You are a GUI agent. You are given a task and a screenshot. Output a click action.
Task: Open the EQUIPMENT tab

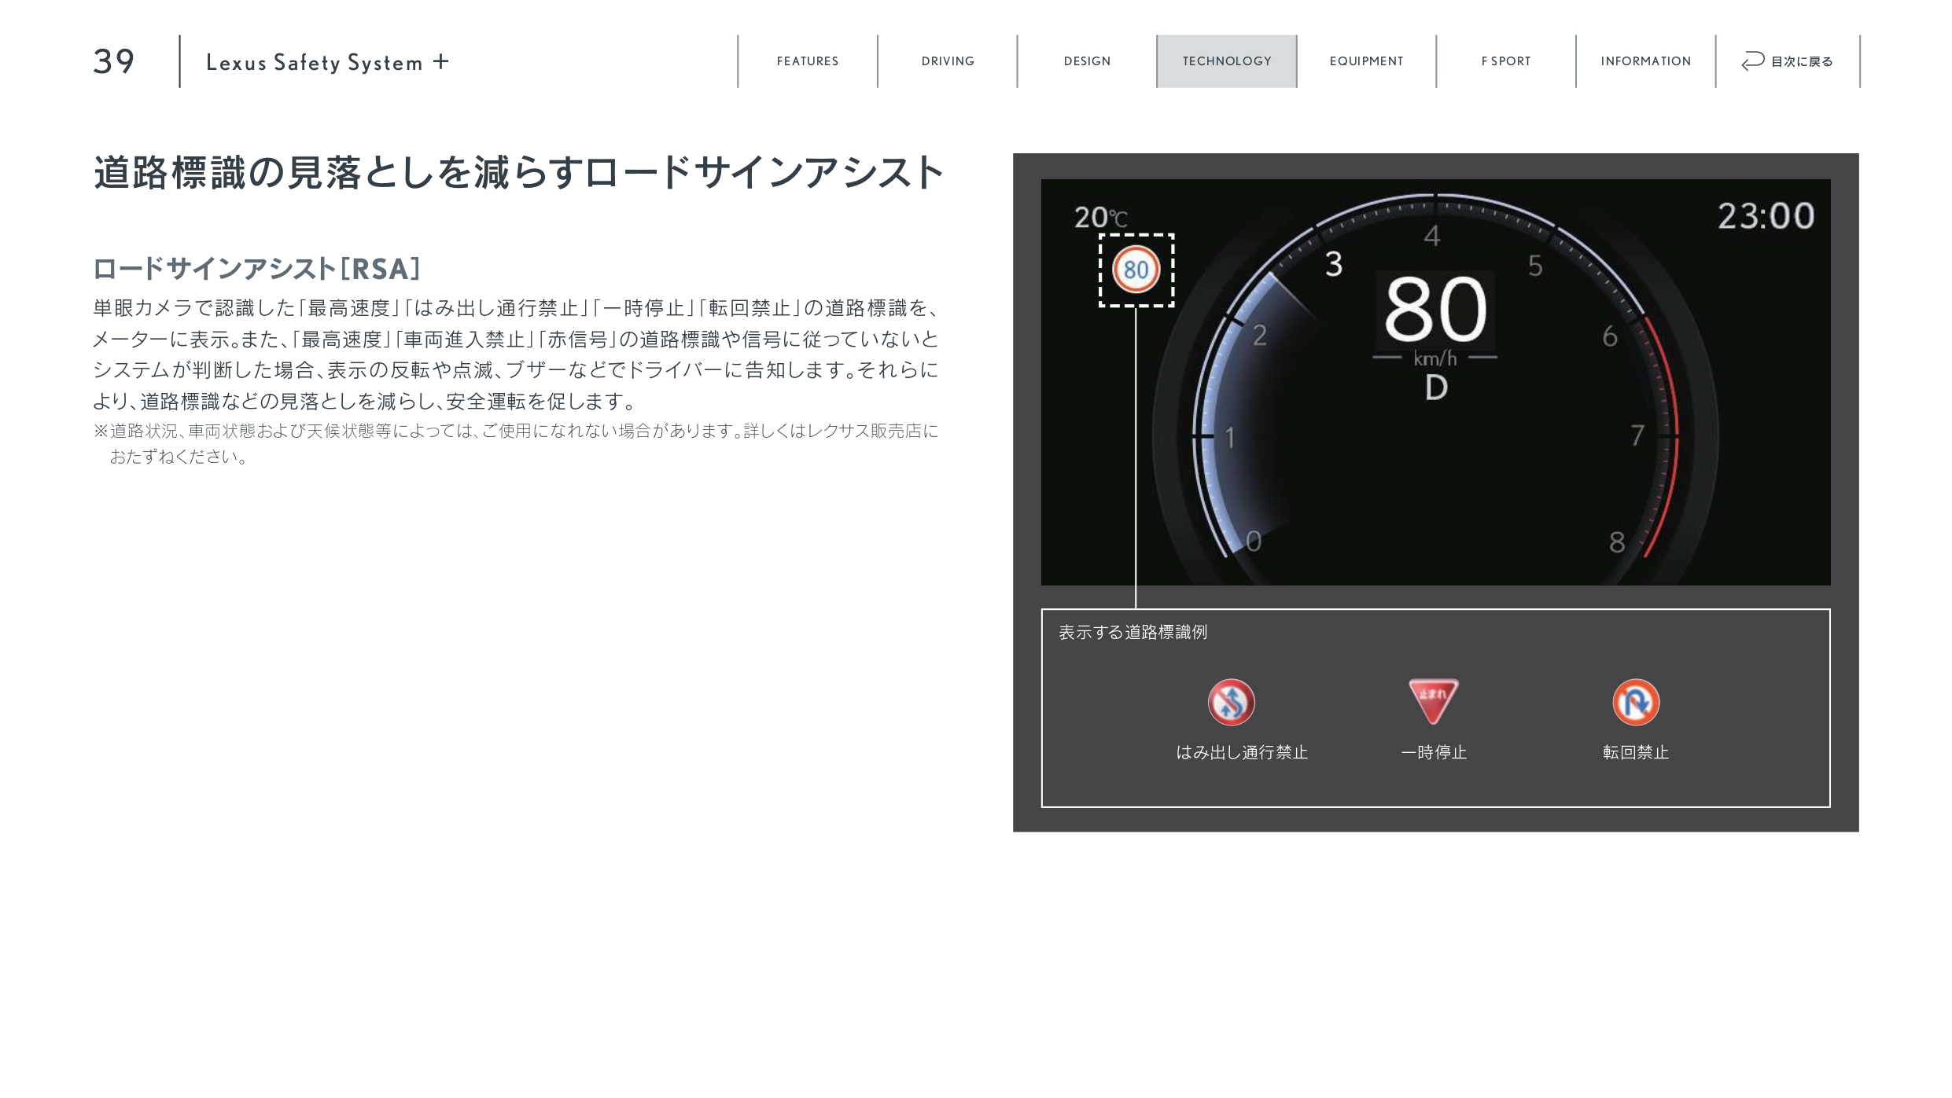pyautogui.click(x=1366, y=61)
